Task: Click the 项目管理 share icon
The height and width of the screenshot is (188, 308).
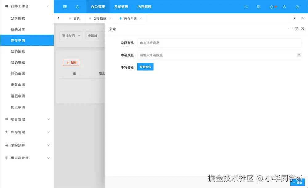Action: pos(6,119)
